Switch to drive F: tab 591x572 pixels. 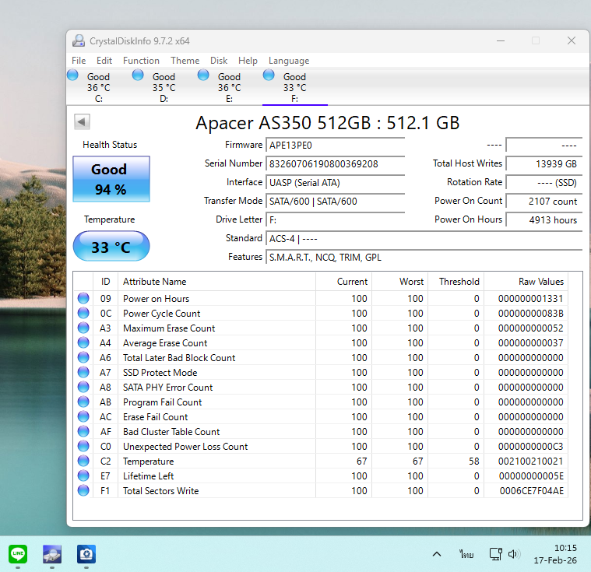pyautogui.click(x=294, y=86)
